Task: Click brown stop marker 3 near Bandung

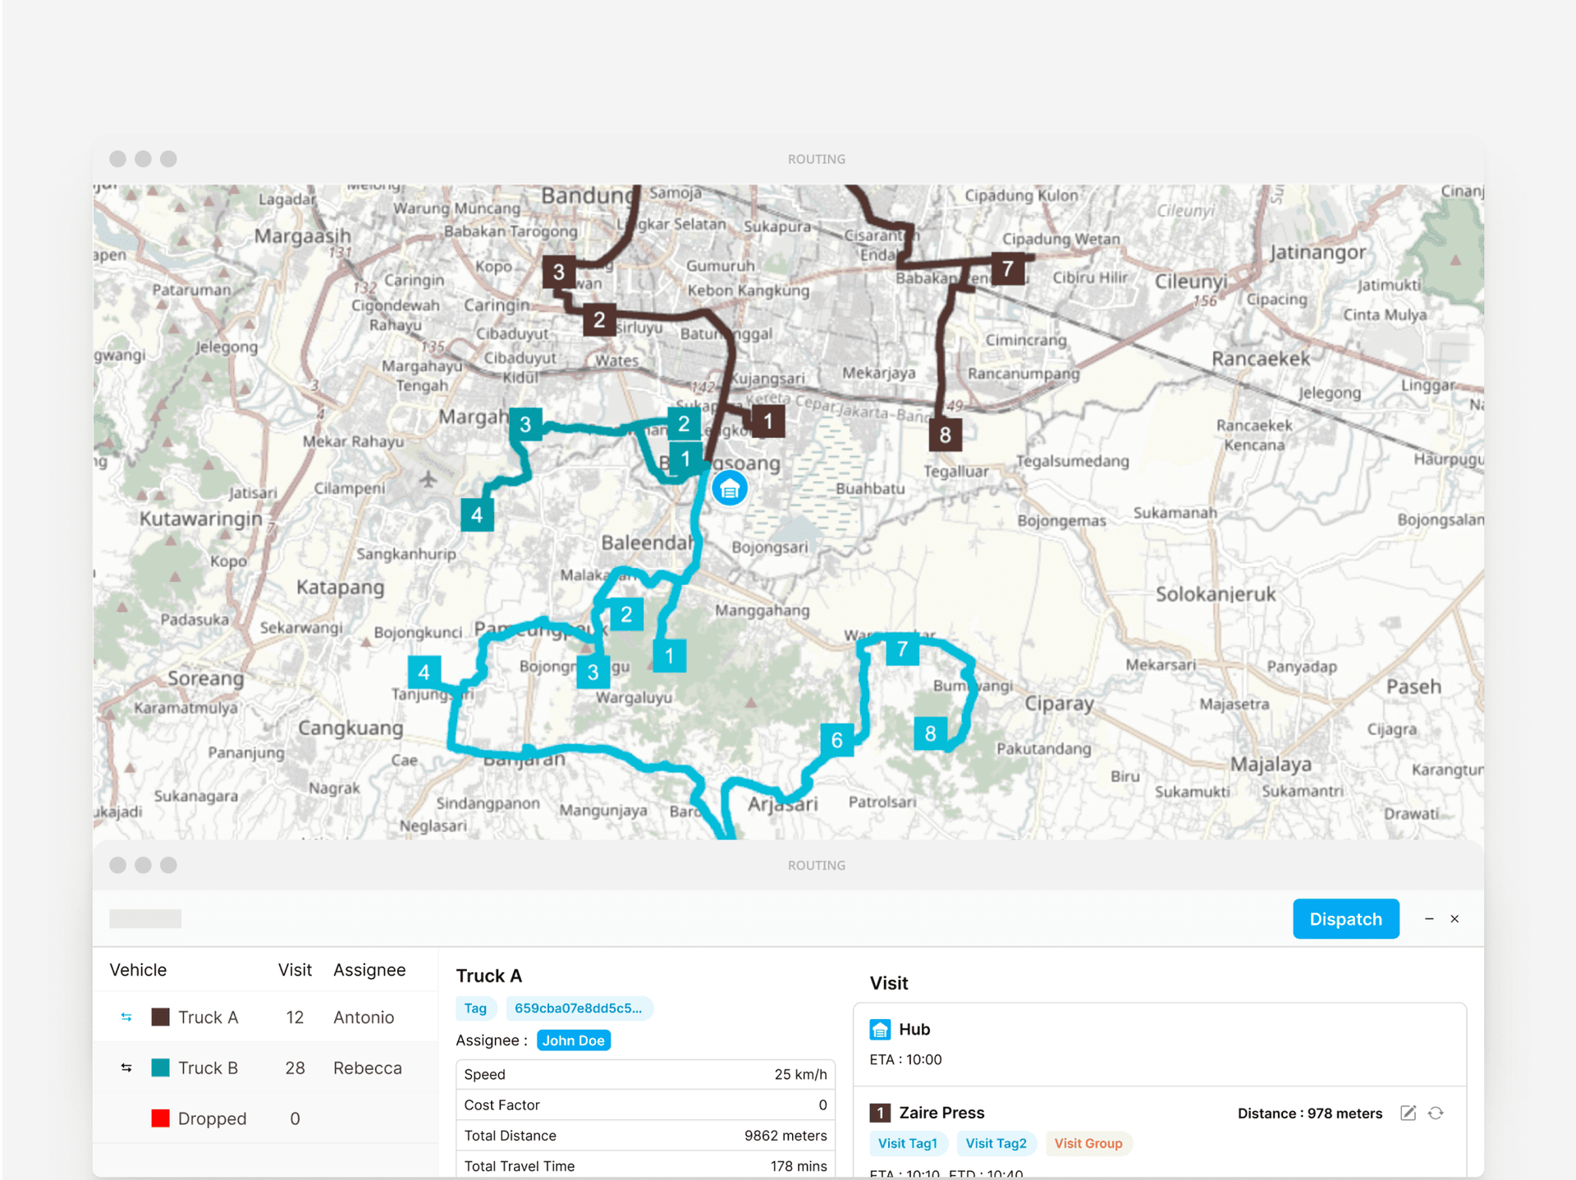Action: tap(558, 272)
